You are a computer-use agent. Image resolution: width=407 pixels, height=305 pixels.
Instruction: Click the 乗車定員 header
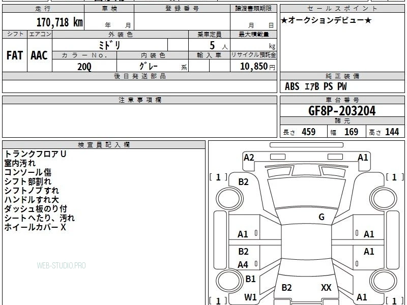(x=209, y=34)
